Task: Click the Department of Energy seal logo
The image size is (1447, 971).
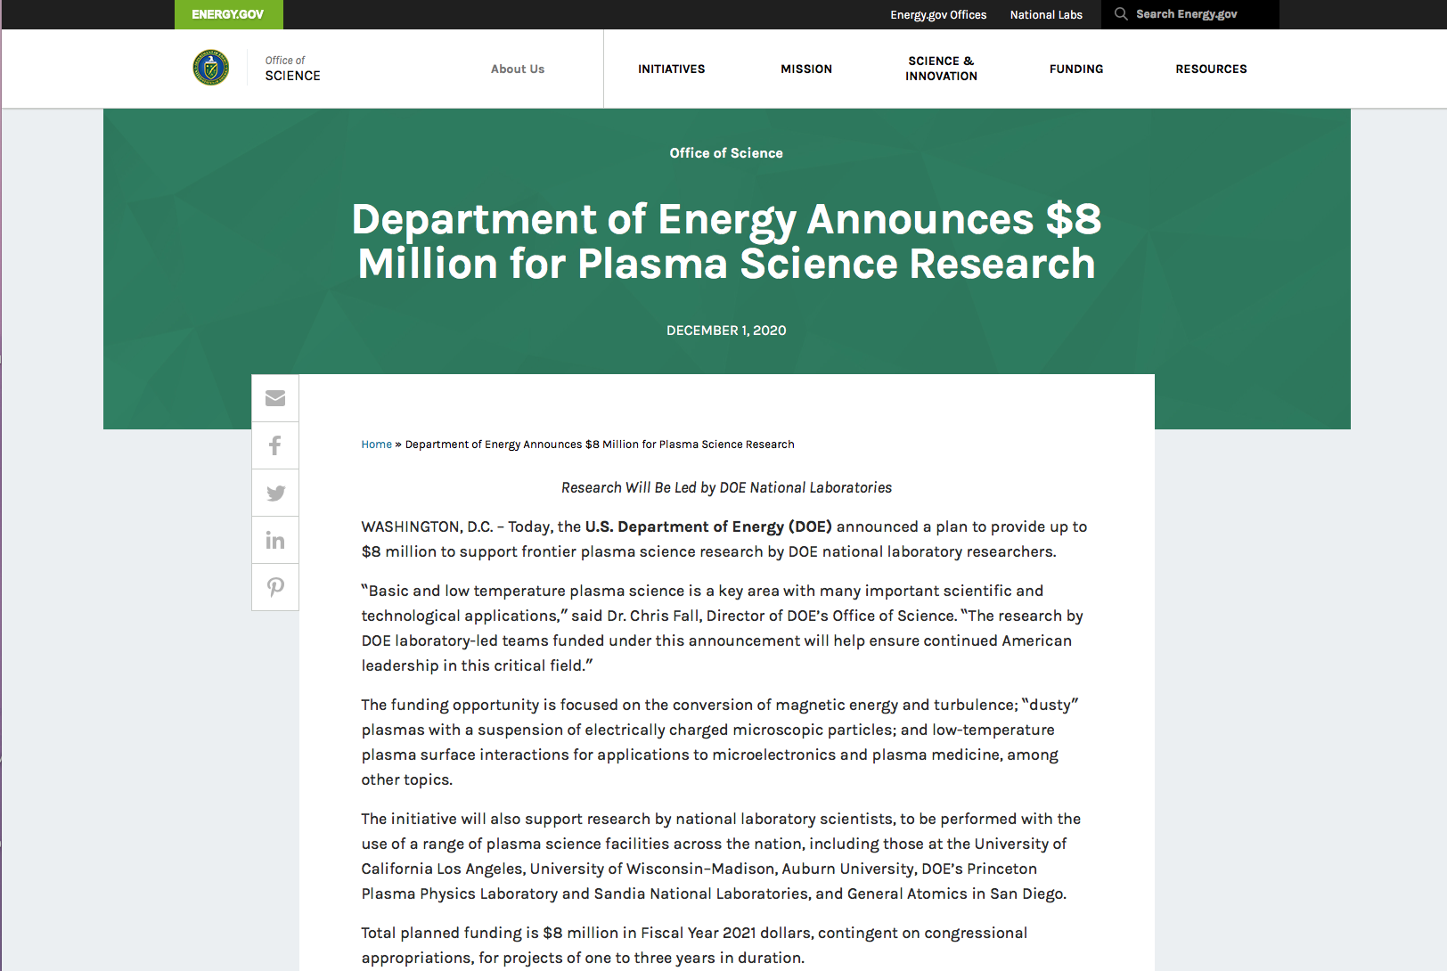Action: click(211, 68)
